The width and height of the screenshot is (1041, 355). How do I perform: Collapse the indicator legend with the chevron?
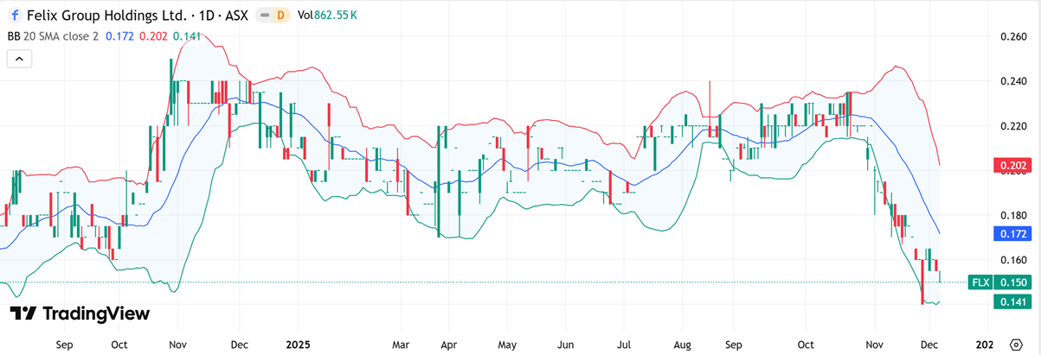click(19, 59)
